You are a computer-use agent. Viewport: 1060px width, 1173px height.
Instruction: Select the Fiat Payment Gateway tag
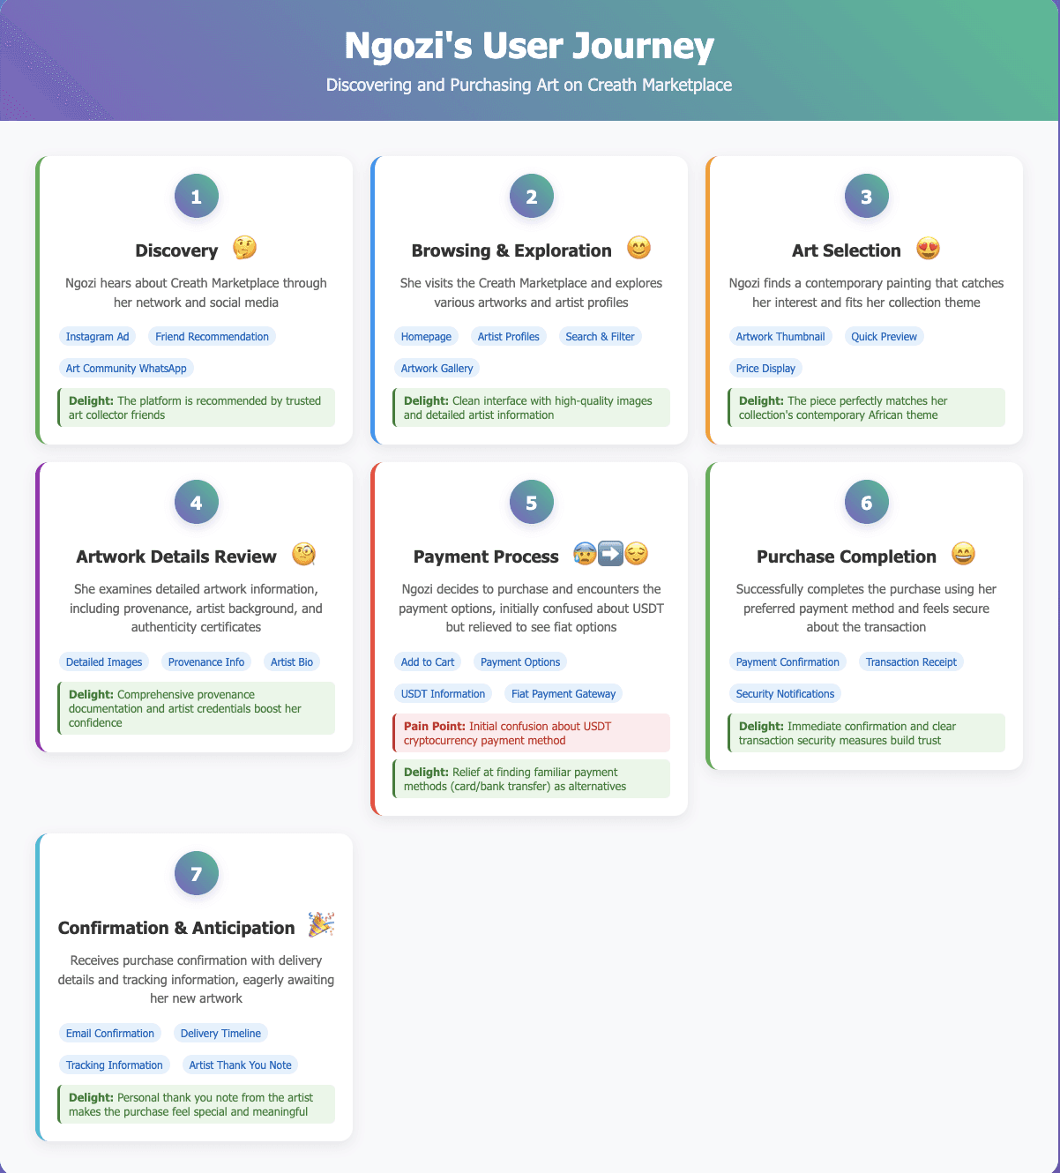[x=564, y=693]
